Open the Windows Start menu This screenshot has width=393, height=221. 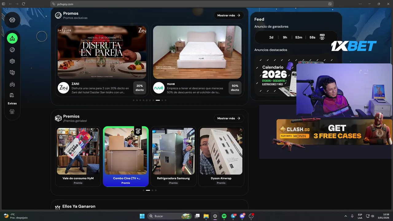[142, 216]
